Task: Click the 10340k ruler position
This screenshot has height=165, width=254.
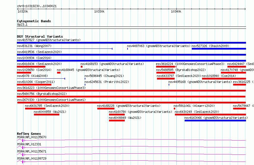Action: pyautogui.click(x=176, y=11)
